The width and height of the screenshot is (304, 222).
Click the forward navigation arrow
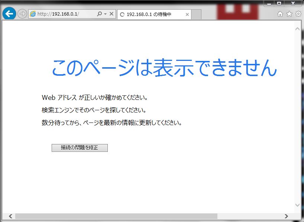tap(22, 14)
